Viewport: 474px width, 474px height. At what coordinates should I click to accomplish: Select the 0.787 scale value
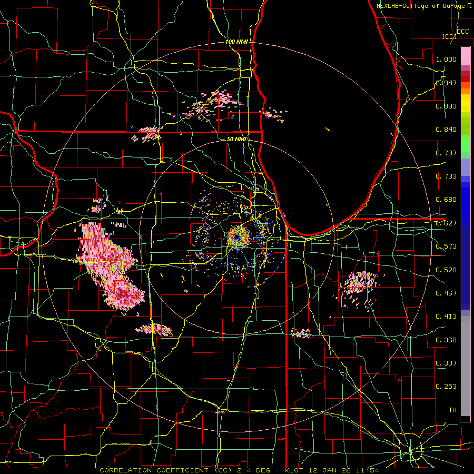pyautogui.click(x=446, y=153)
